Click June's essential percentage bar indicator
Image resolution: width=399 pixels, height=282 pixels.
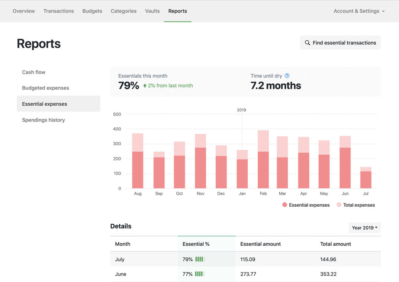click(x=200, y=274)
